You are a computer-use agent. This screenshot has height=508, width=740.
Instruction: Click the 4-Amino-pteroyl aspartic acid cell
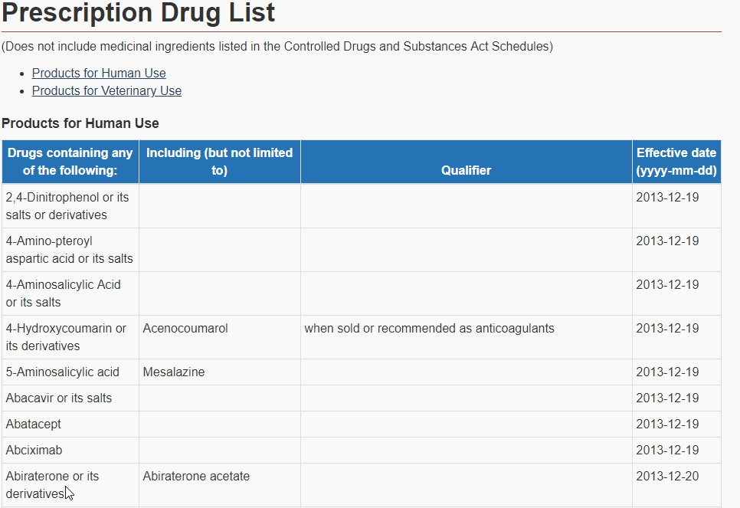pyautogui.click(x=69, y=249)
